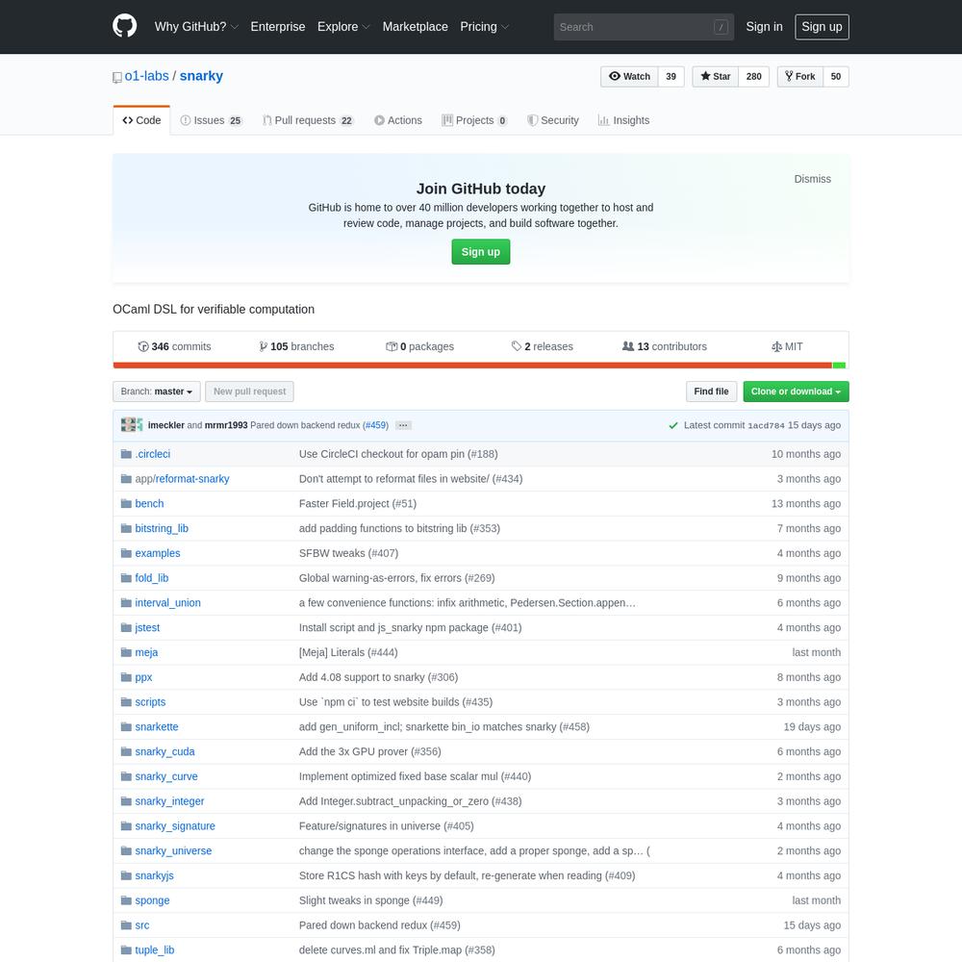Click the folder icon next to bench
This screenshot has height=962, width=962.
coord(126,504)
